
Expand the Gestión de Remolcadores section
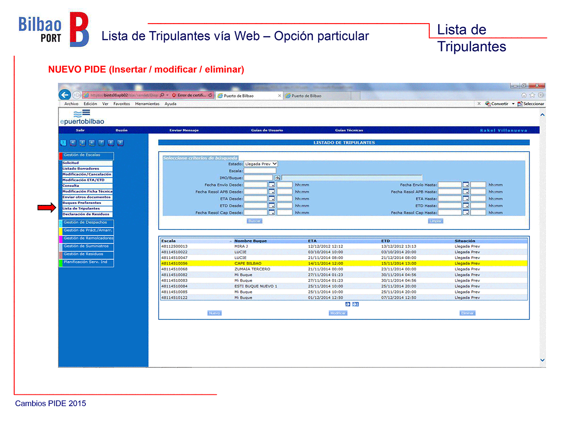point(85,238)
